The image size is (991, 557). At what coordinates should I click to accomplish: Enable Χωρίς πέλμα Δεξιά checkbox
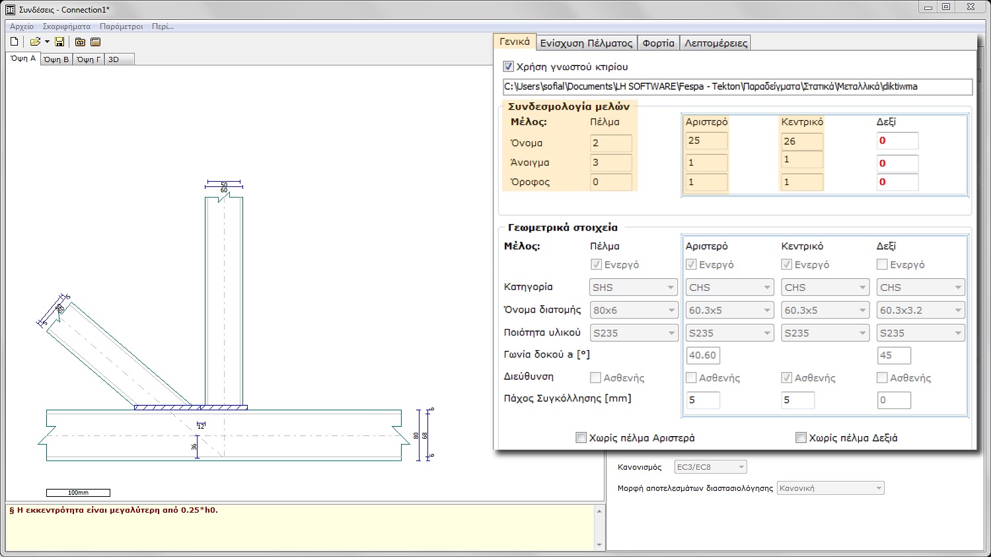click(801, 437)
